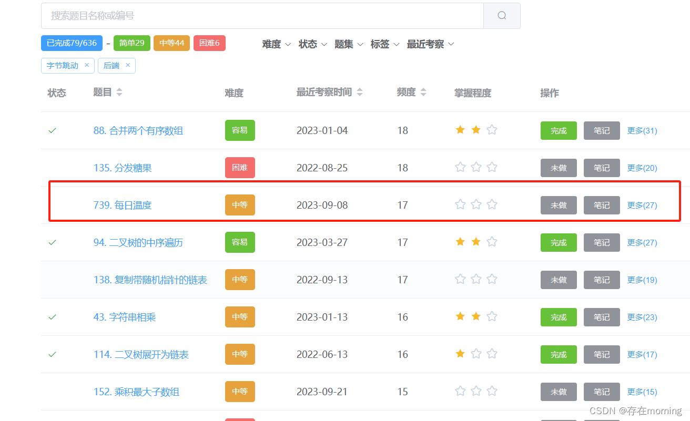
Task: Toggle 未做 button for 739. 每日温度
Action: point(559,206)
